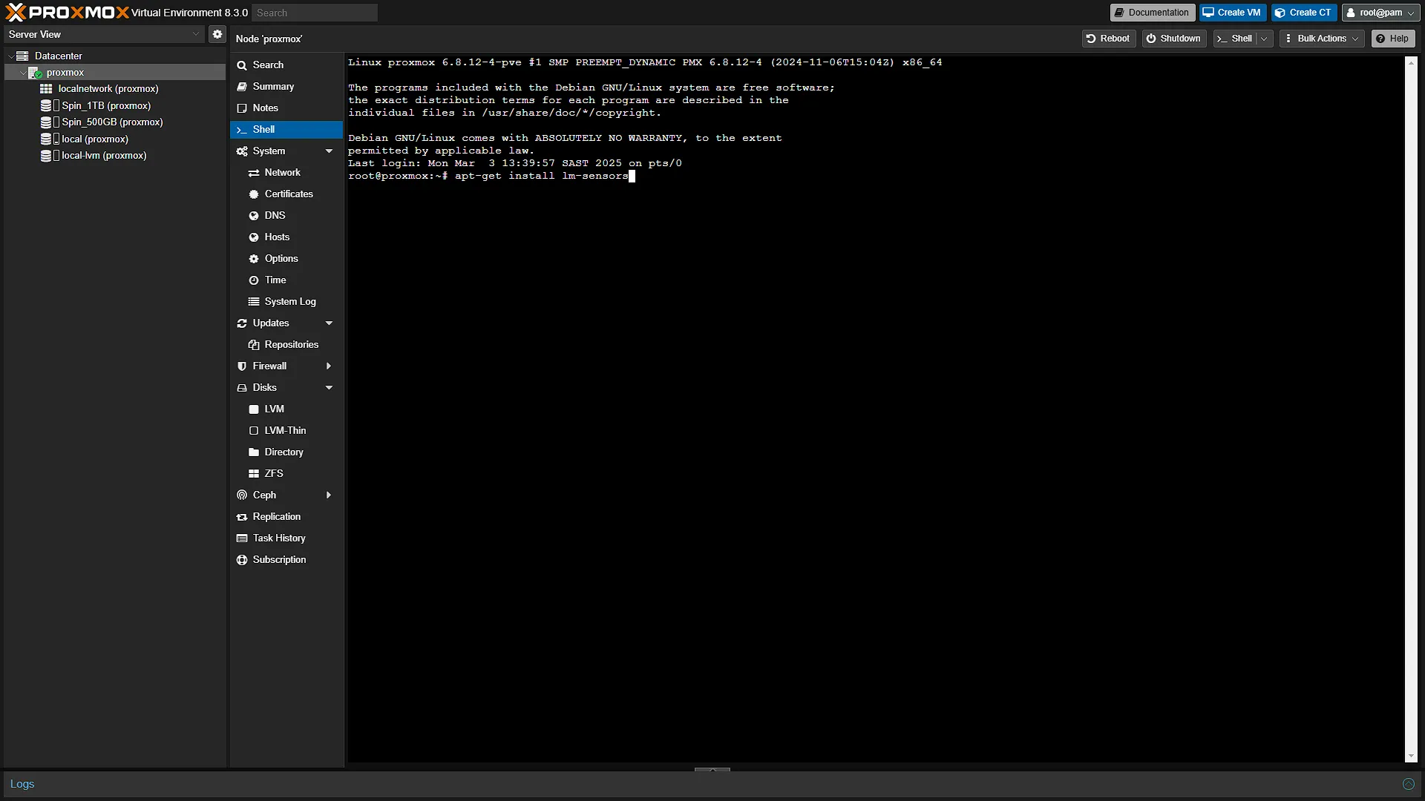This screenshot has width=1425, height=801.
Task: Click the expand icon in the Logs bar
Action: coord(1408,784)
